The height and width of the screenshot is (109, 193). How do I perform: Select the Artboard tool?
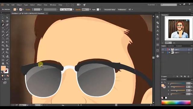3,60
